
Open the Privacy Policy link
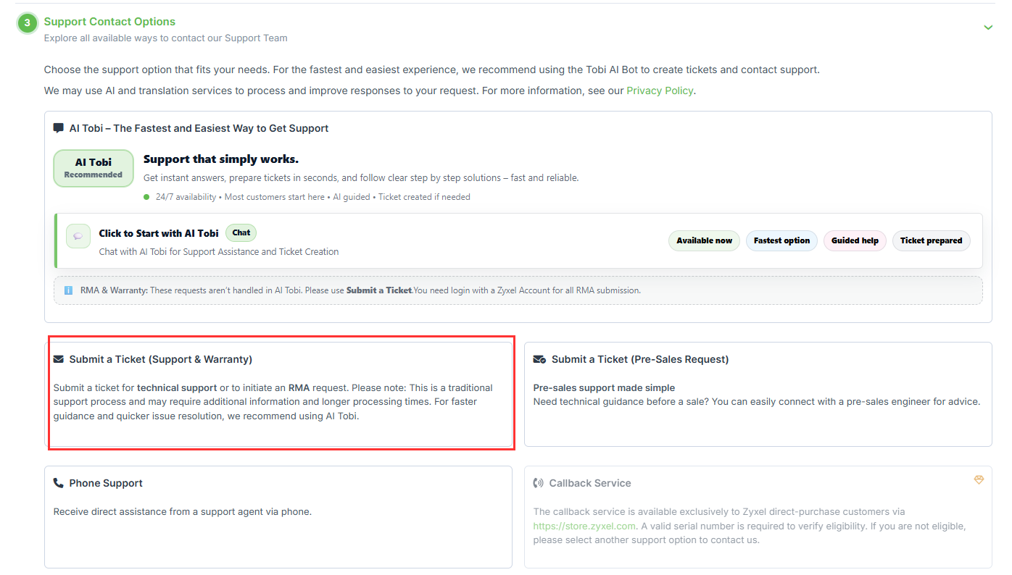[660, 91]
